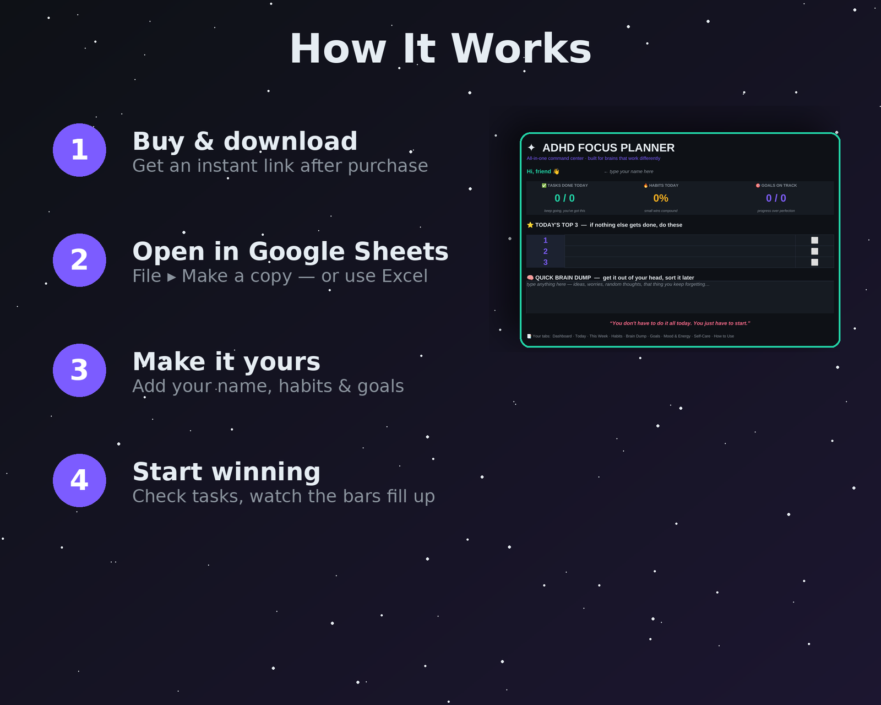
Task: Click the '0%' value under HABITS TODAY
Action: [661, 198]
